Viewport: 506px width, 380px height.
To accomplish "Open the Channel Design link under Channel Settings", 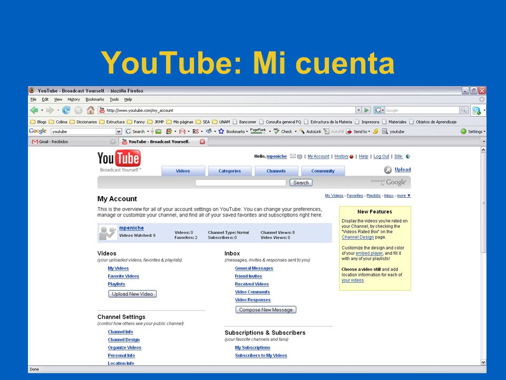I will 123,339.
